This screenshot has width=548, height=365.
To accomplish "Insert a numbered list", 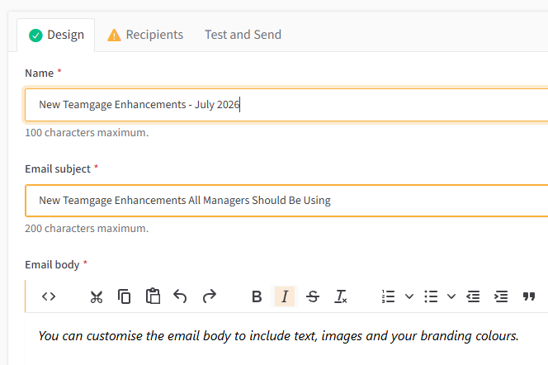I will pos(388,296).
